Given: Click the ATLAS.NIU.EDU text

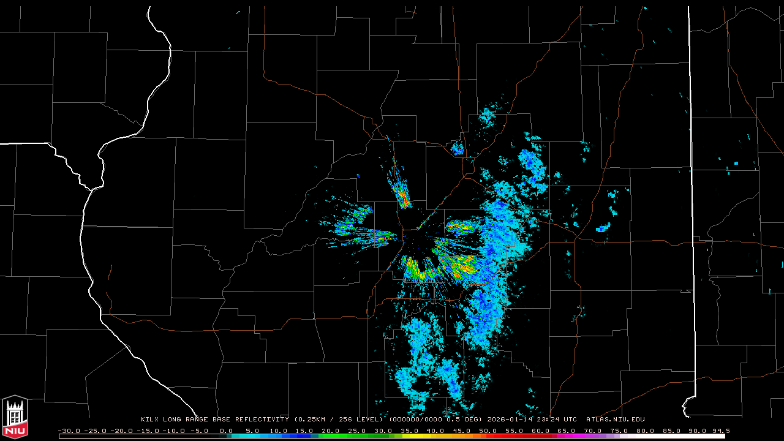Looking at the screenshot, I should (615, 420).
